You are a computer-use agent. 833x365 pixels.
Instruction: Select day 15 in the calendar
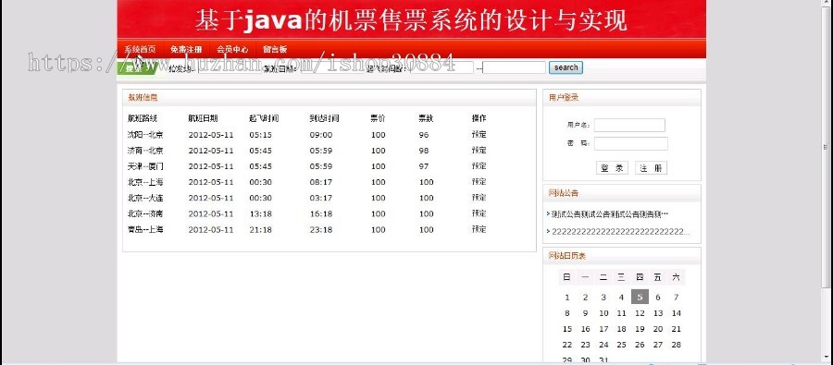pyautogui.click(x=567, y=329)
